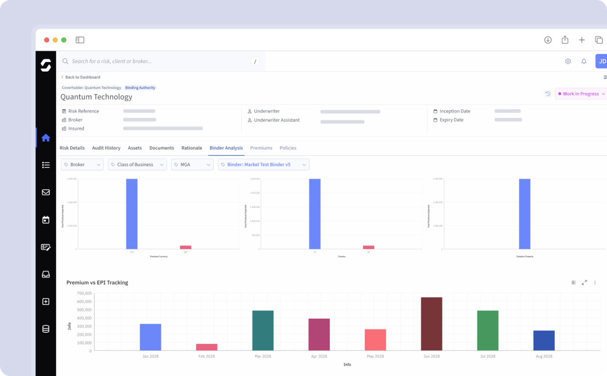Switch to Premiums tab
Screen dimensions: 607x376
pyautogui.click(x=261, y=148)
